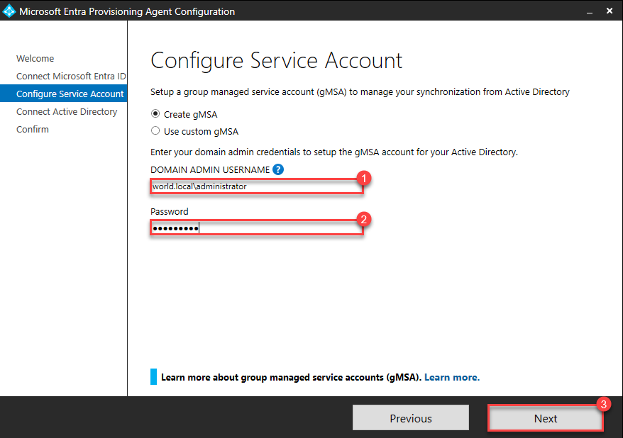623x438 pixels.
Task: Click the 'Enter your domain admin credentials' text
Action: [334, 152]
